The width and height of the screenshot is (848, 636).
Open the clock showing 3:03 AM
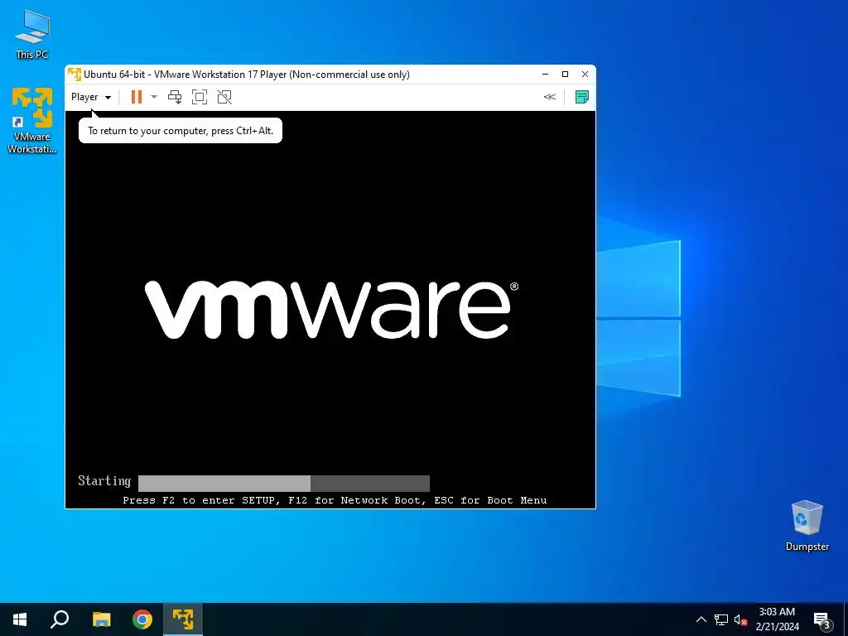[x=777, y=619]
